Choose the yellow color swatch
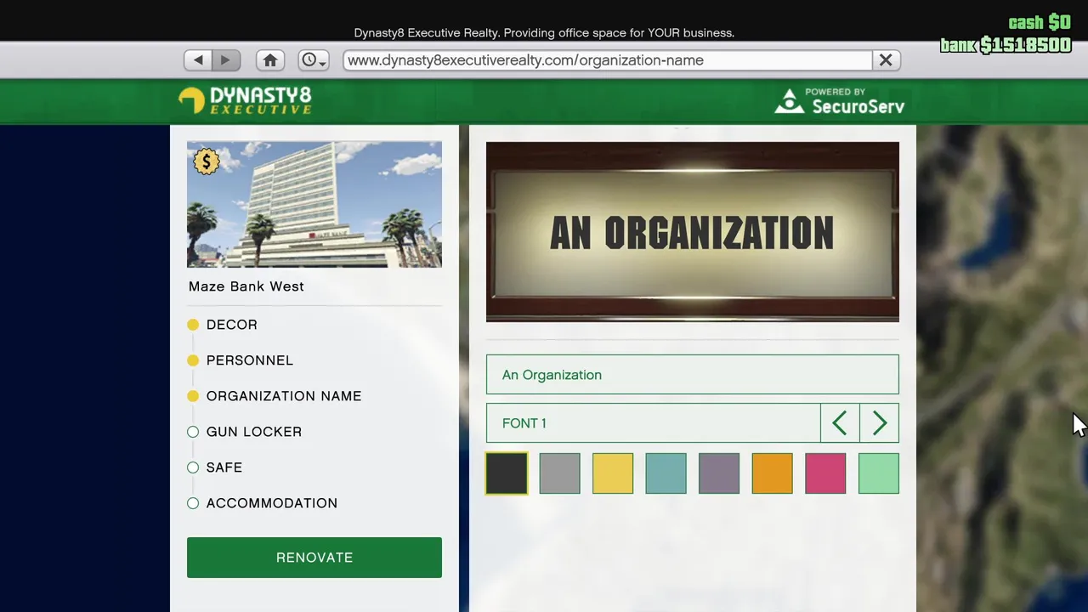The image size is (1088, 612). [x=613, y=473]
